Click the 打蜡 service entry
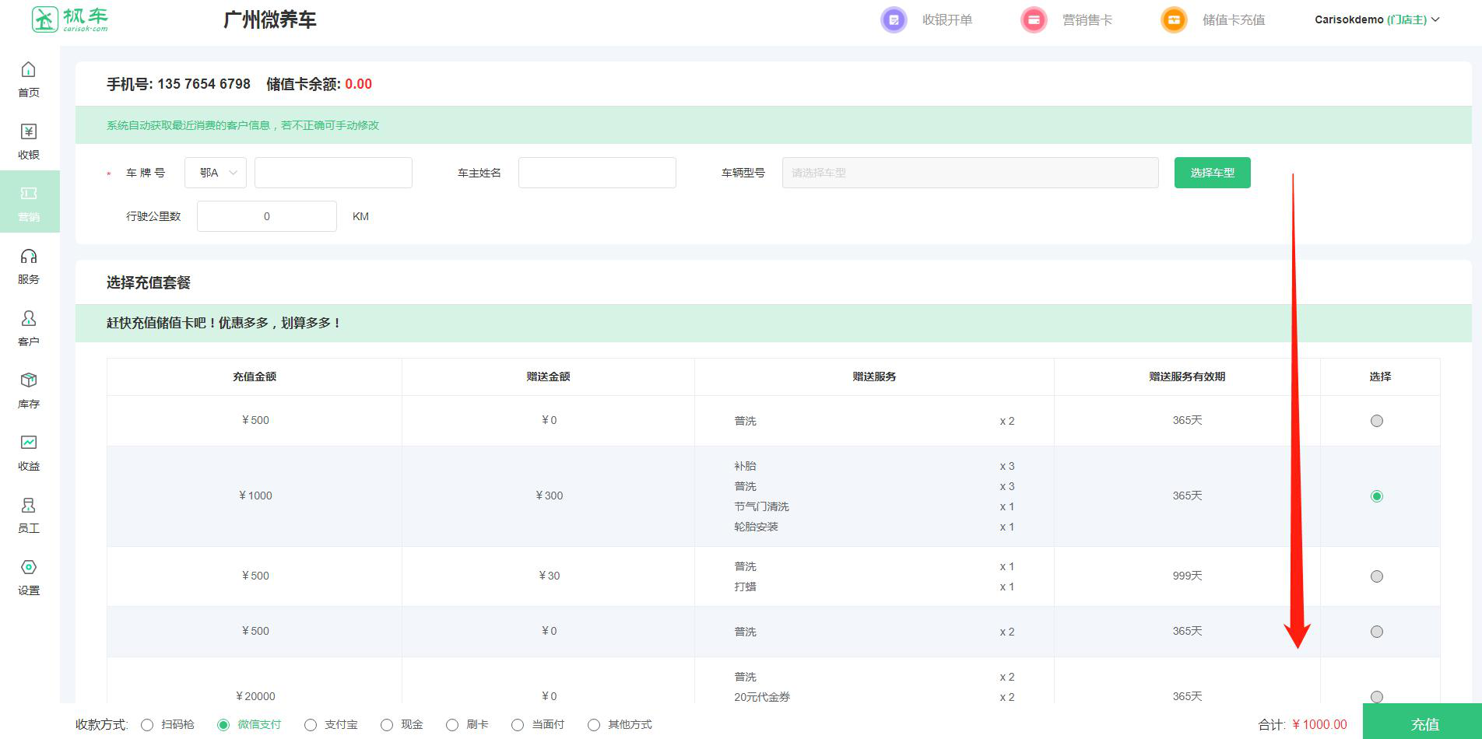This screenshot has width=1482, height=739. 745,587
